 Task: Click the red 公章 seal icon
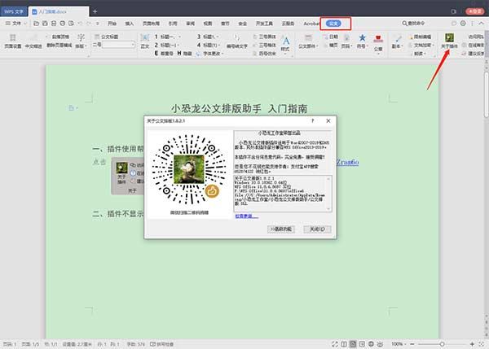click(x=378, y=43)
